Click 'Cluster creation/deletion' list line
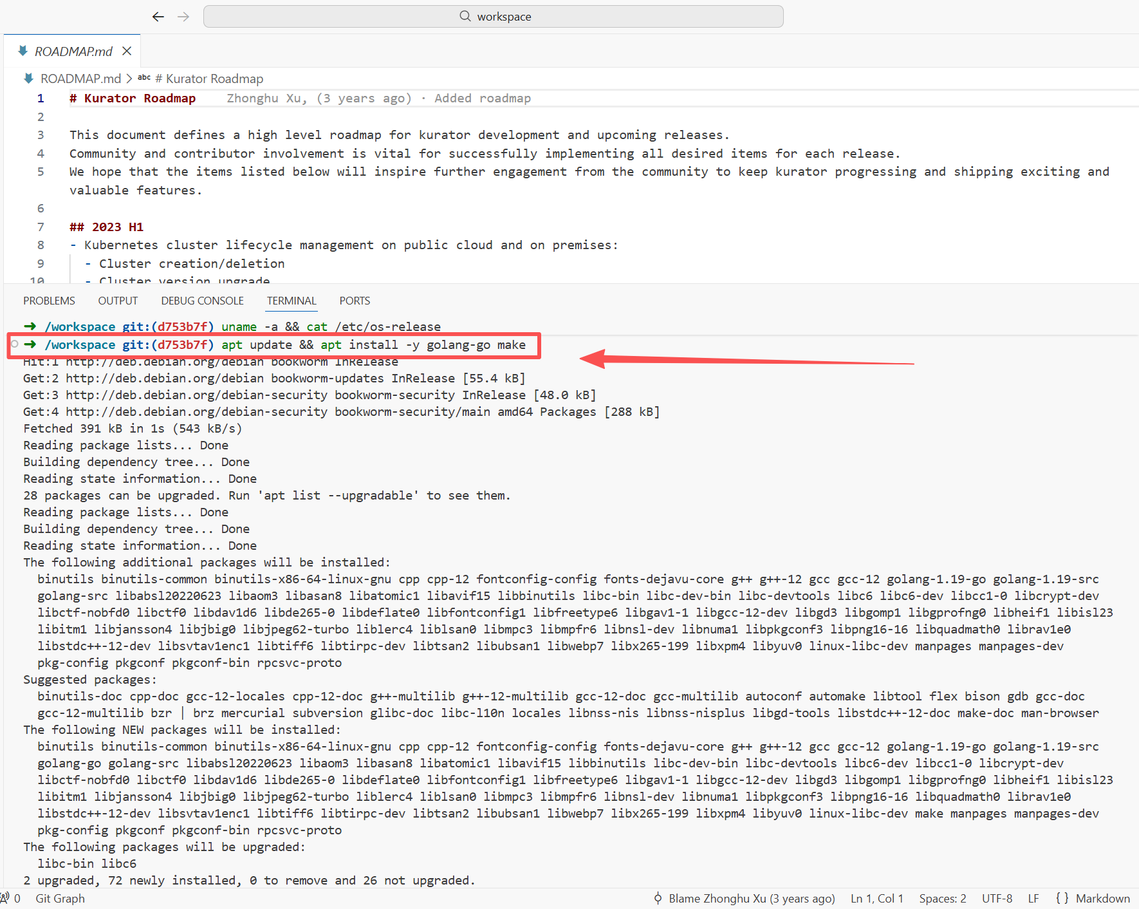1139x909 pixels. (x=192, y=264)
